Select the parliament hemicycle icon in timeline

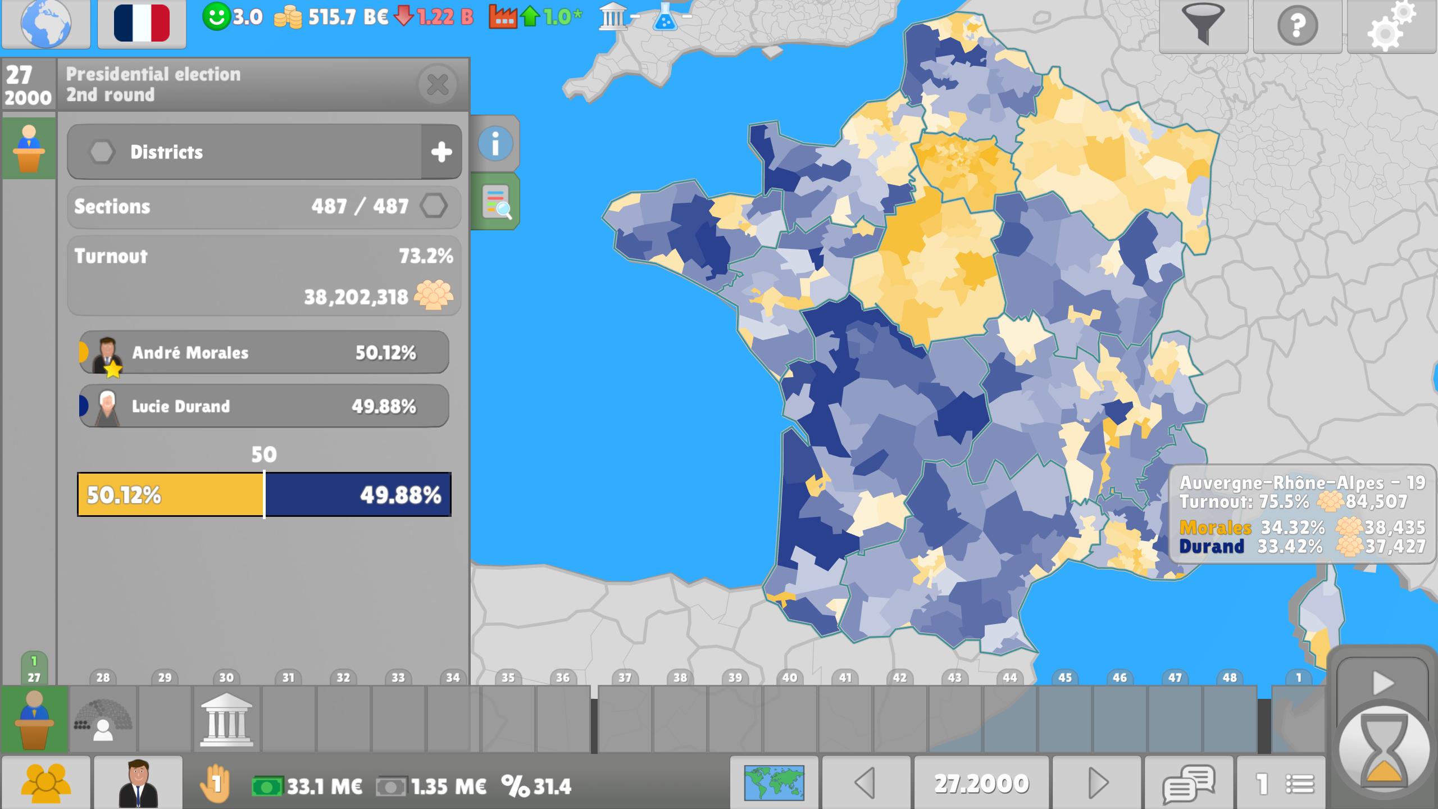tap(103, 719)
